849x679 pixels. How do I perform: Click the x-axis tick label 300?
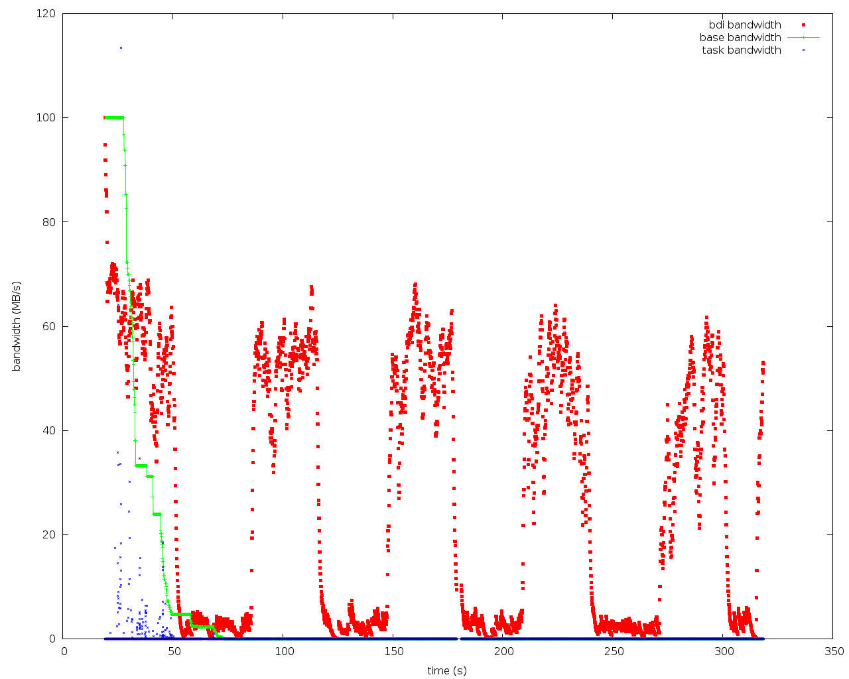(x=724, y=652)
